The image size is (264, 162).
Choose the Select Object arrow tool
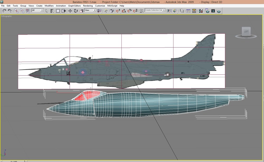tap(47, 11)
